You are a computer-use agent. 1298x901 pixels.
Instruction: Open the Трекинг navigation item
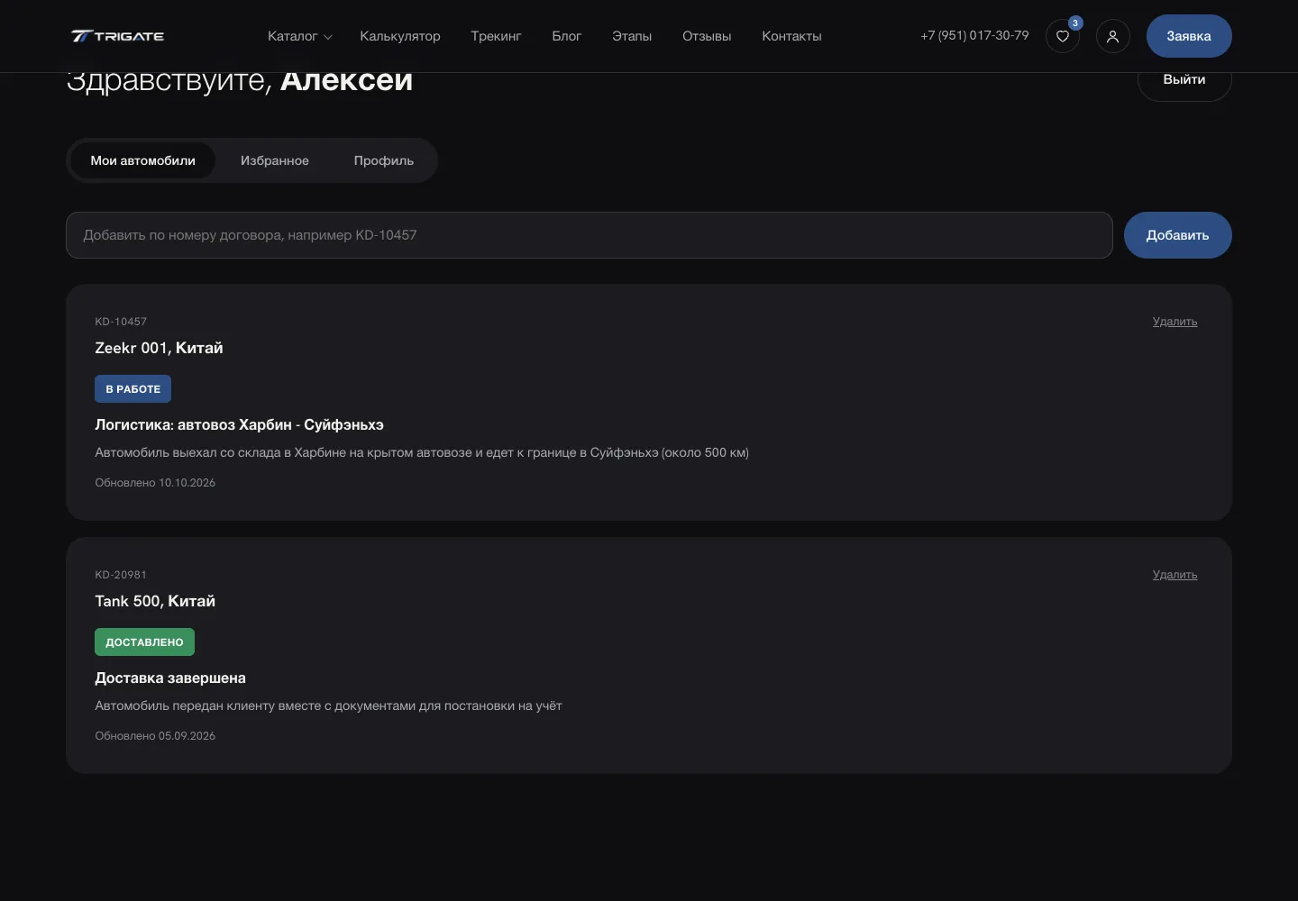tap(496, 36)
